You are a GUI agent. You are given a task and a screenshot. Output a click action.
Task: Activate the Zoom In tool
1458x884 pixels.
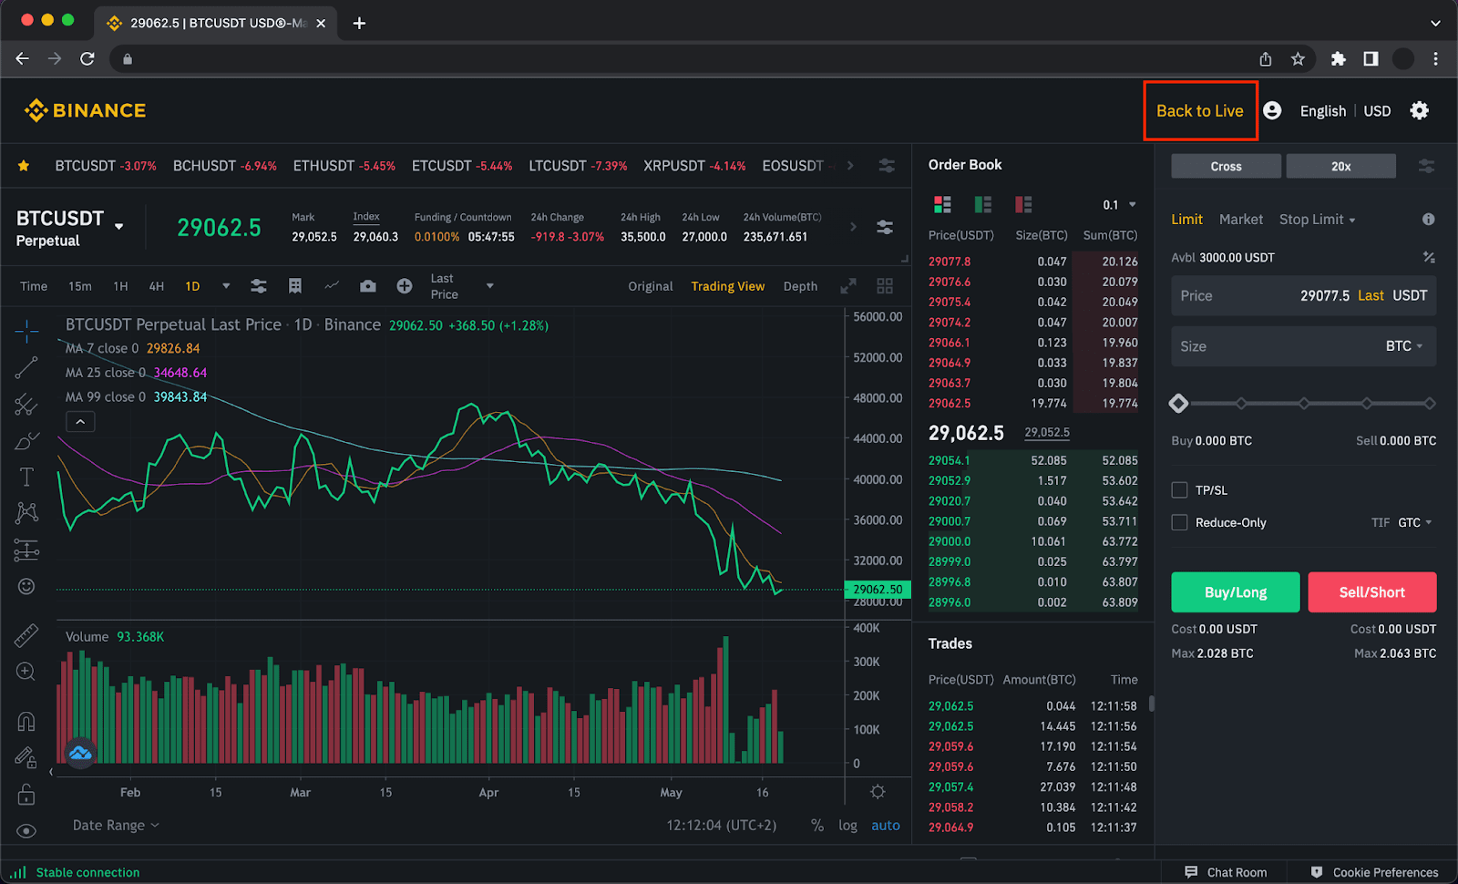(x=26, y=672)
